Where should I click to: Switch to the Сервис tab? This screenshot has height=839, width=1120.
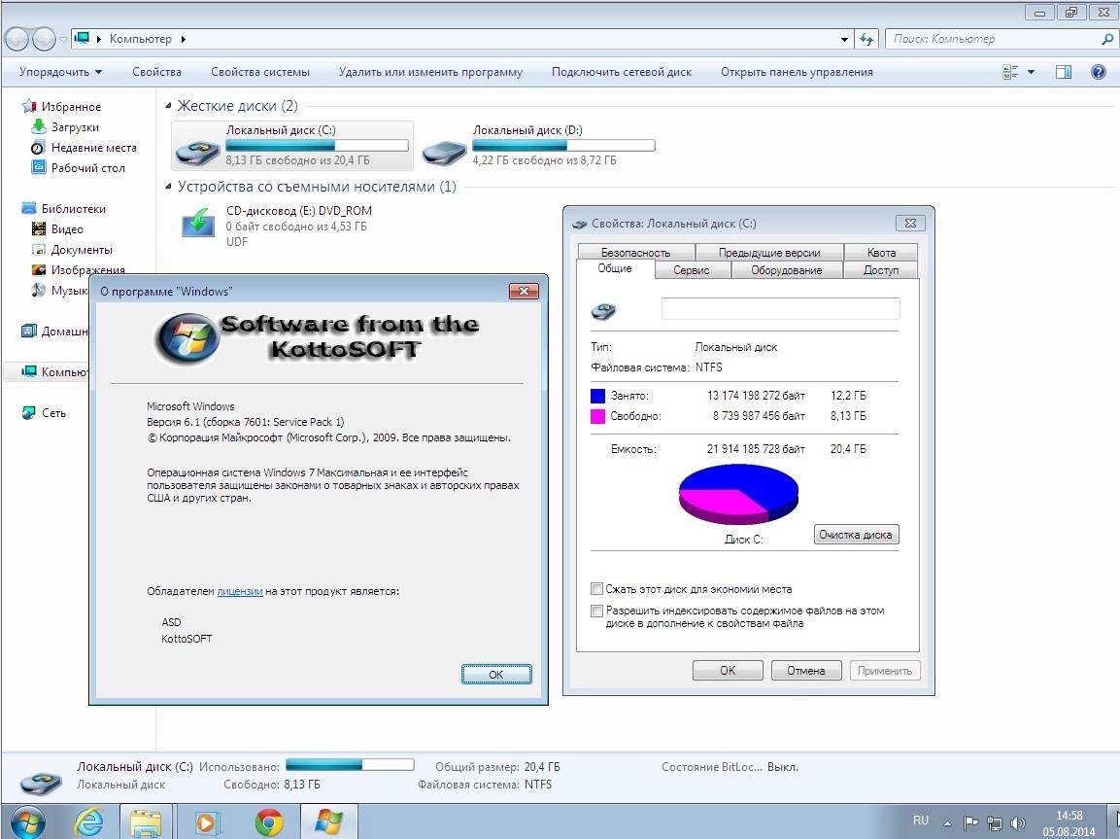click(692, 270)
